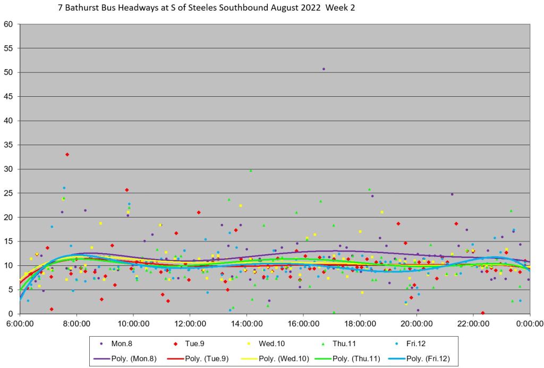Image resolution: width=544 pixels, height=368 pixels.
Task: Select the 0:00:00 label at axis end
Action: [530, 323]
